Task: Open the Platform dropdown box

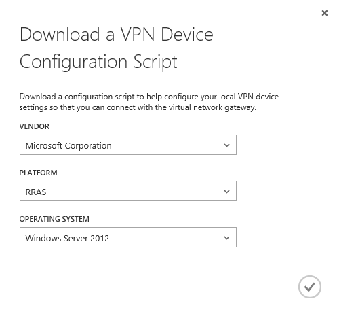Action: 128,191
